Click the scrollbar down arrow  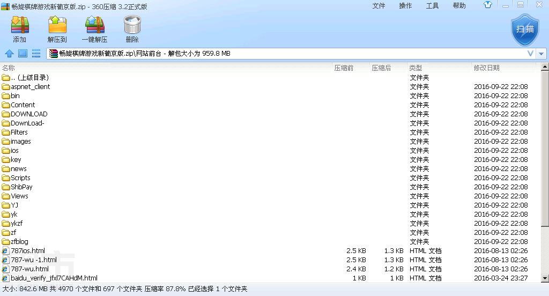(x=545, y=278)
